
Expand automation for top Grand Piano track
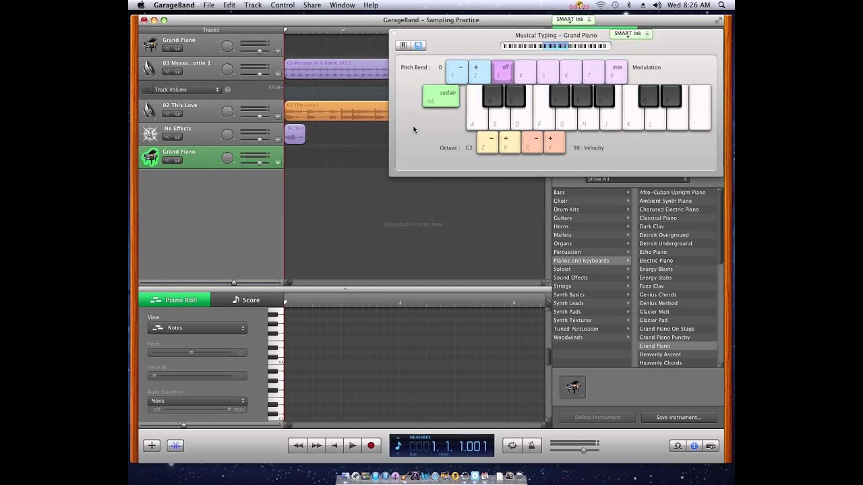[277, 51]
